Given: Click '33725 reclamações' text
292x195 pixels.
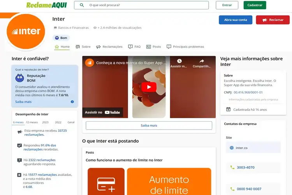Looking at the screenshot, I should tap(46, 133).
